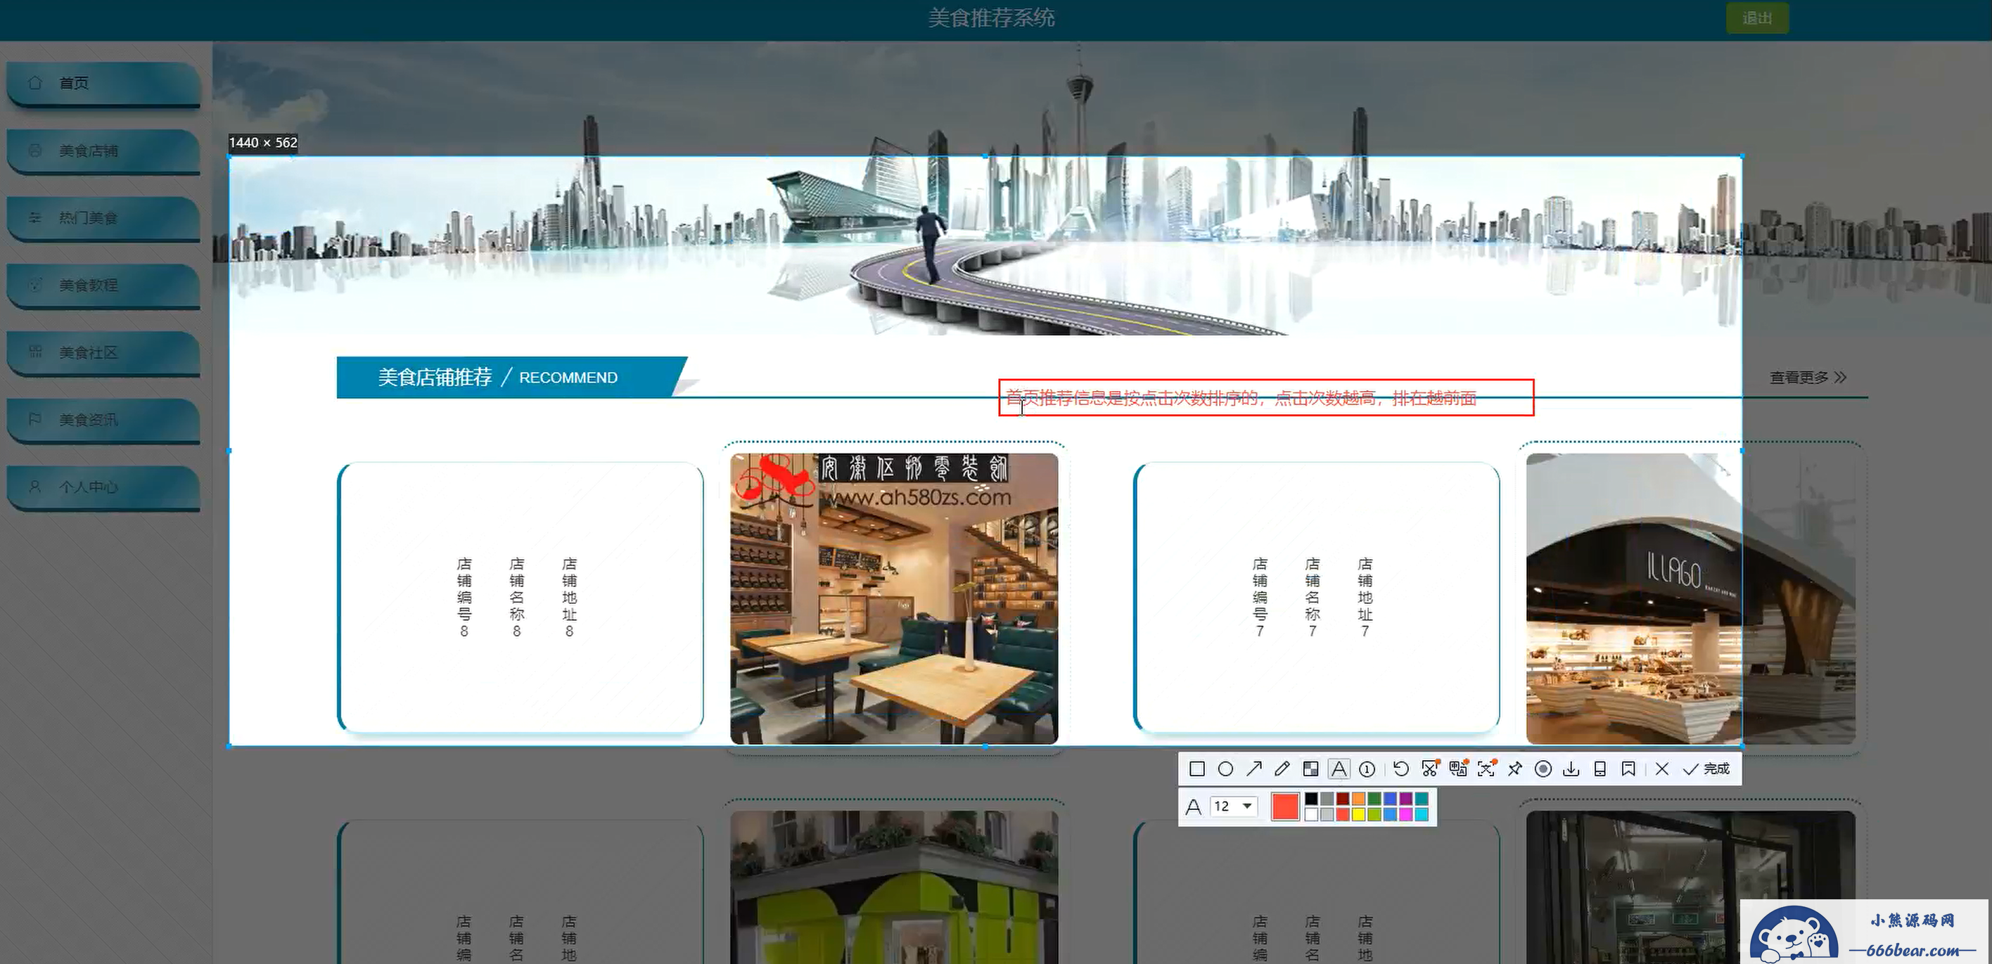Save the screenshot with download icon
This screenshot has height=964, width=1992.
click(x=1571, y=769)
